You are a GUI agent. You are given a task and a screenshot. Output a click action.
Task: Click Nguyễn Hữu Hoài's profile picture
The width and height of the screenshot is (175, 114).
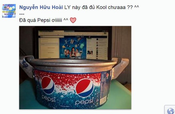click(x=9, y=11)
